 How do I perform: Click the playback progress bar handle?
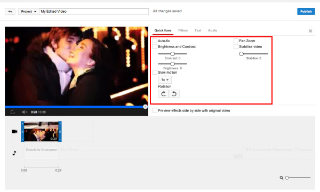[145, 107]
